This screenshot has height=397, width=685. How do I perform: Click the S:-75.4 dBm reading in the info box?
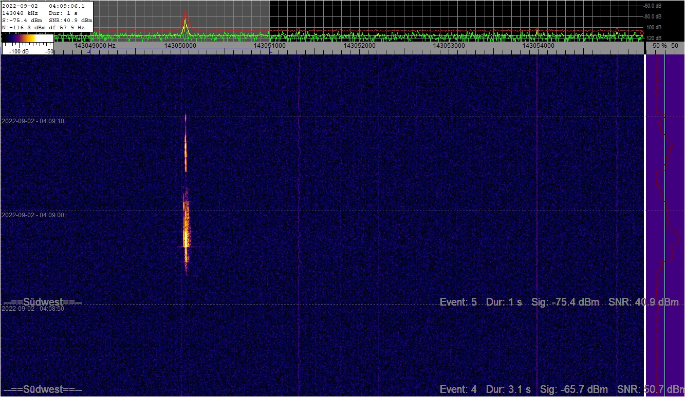point(22,20)
